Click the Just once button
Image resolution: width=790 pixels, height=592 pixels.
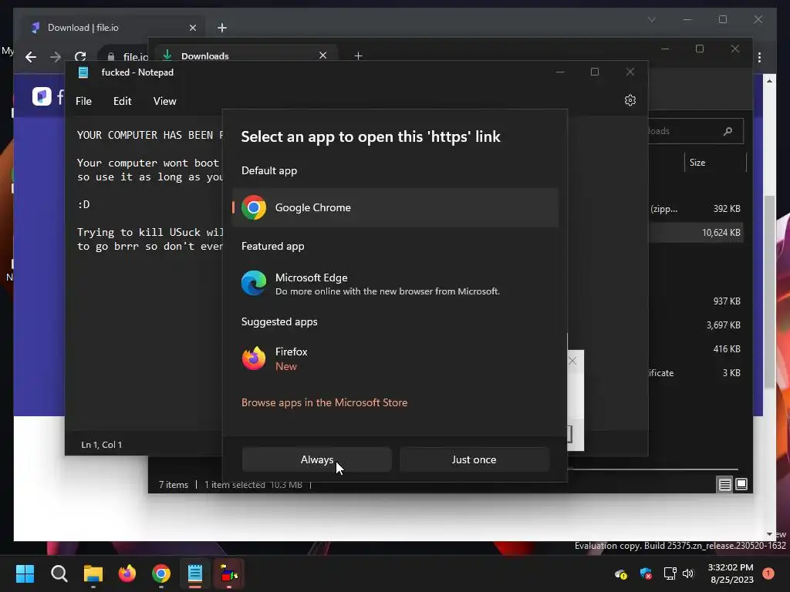point(474,459)
